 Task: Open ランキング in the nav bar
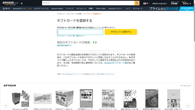coord(70,9)
